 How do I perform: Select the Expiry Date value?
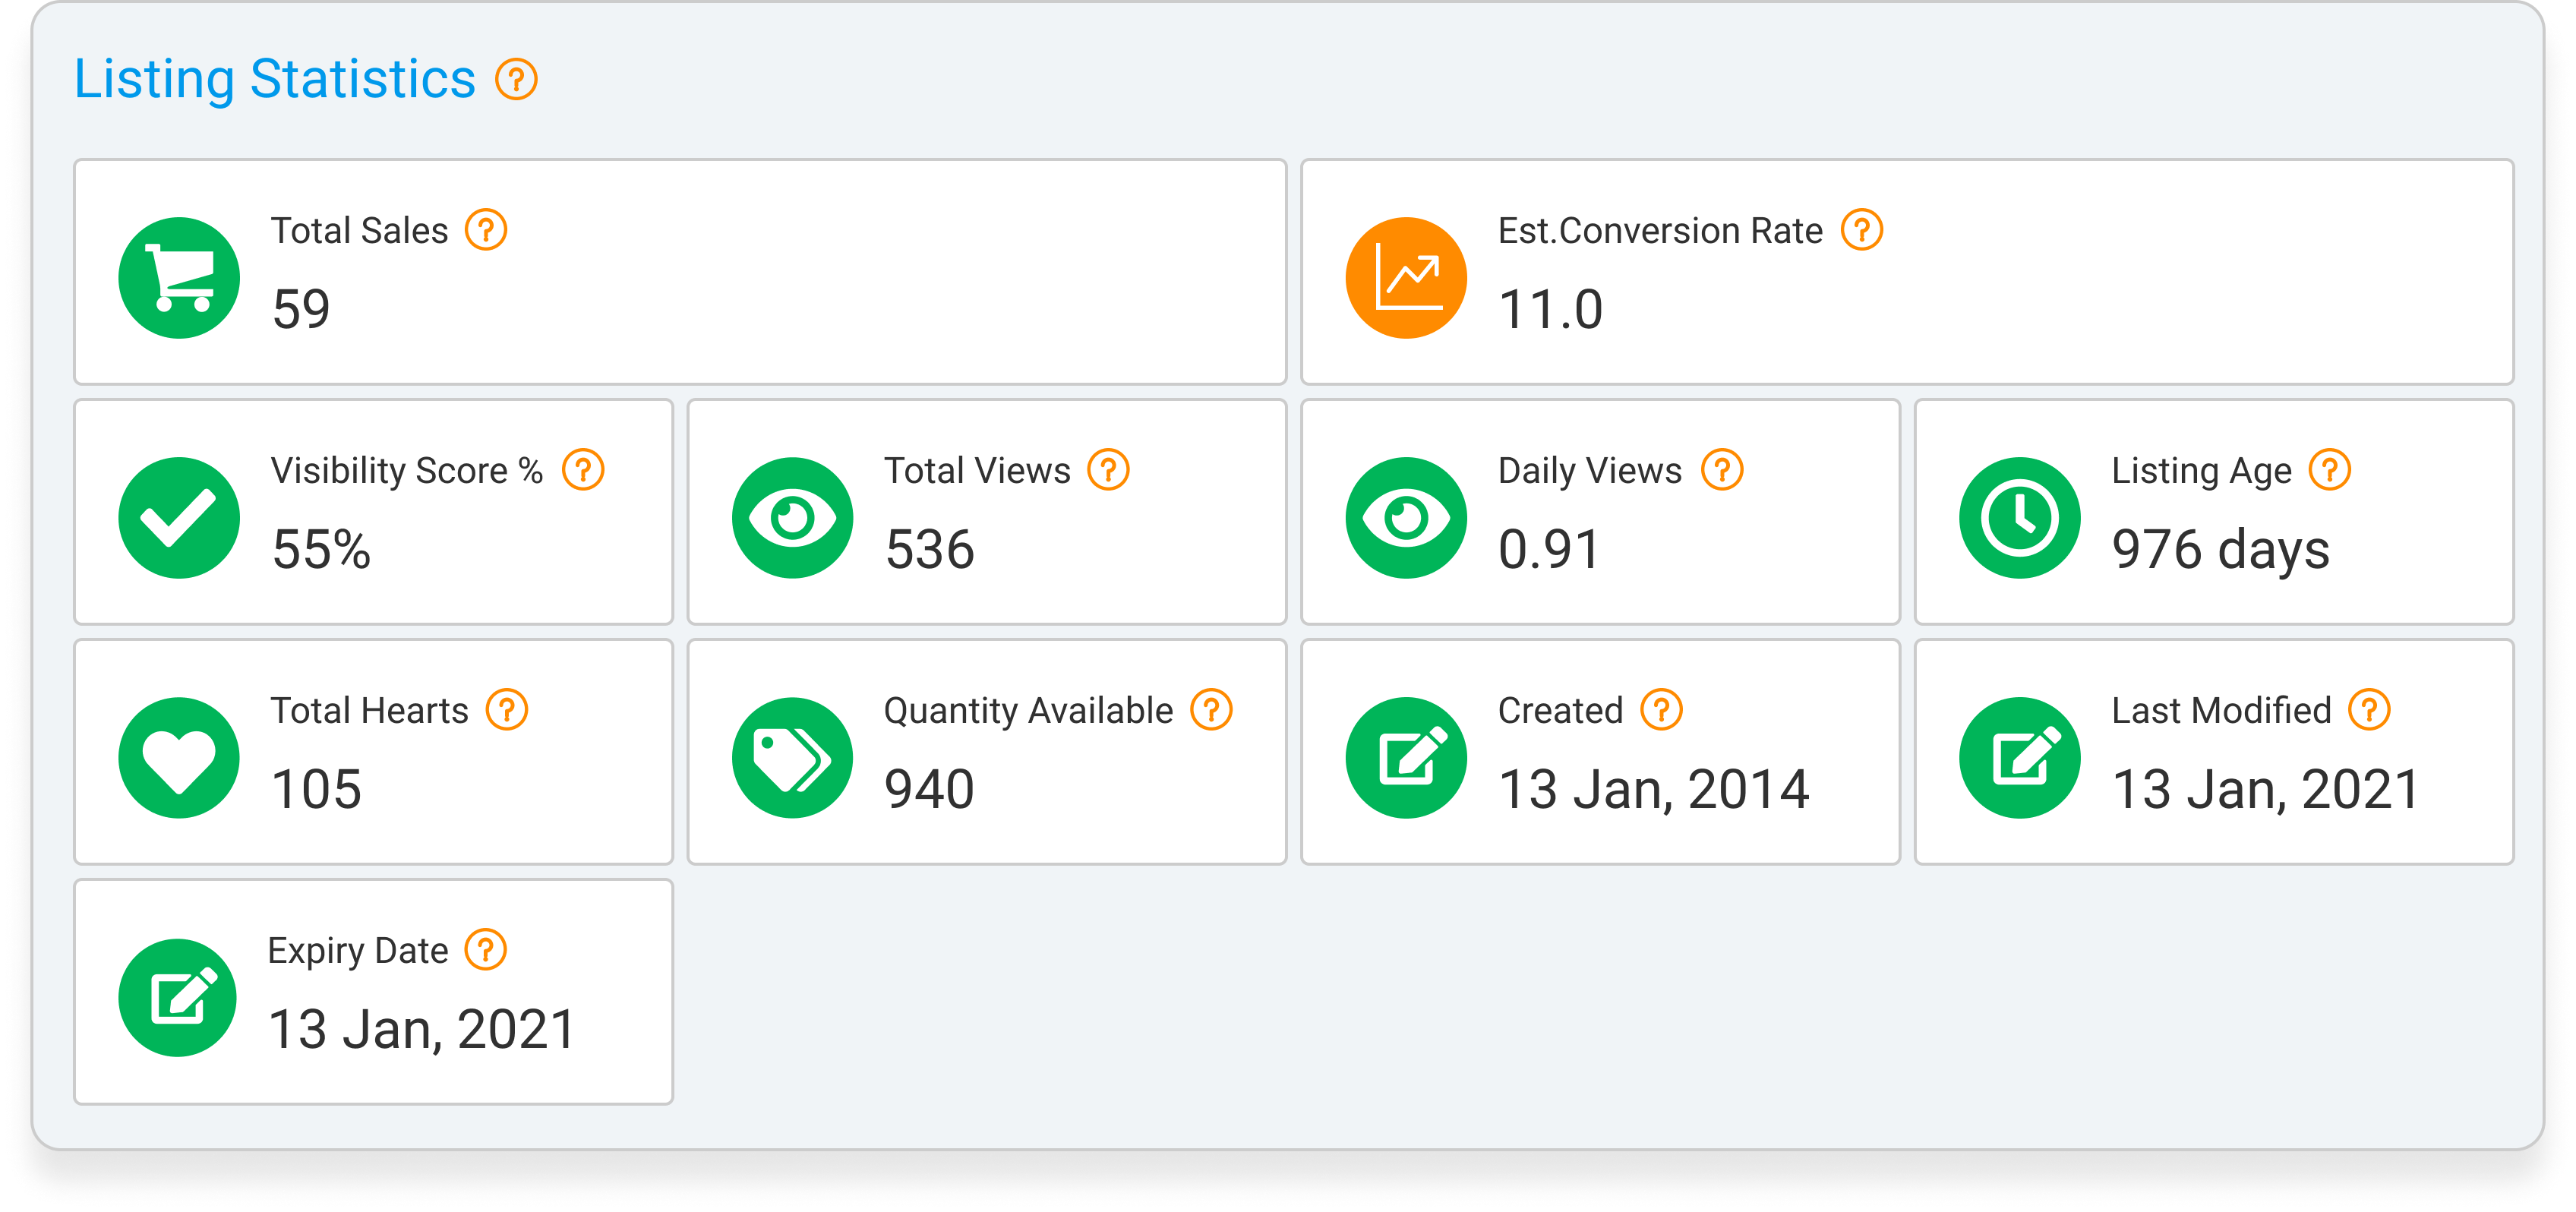pyautogui.click(x=422, y=1030)
